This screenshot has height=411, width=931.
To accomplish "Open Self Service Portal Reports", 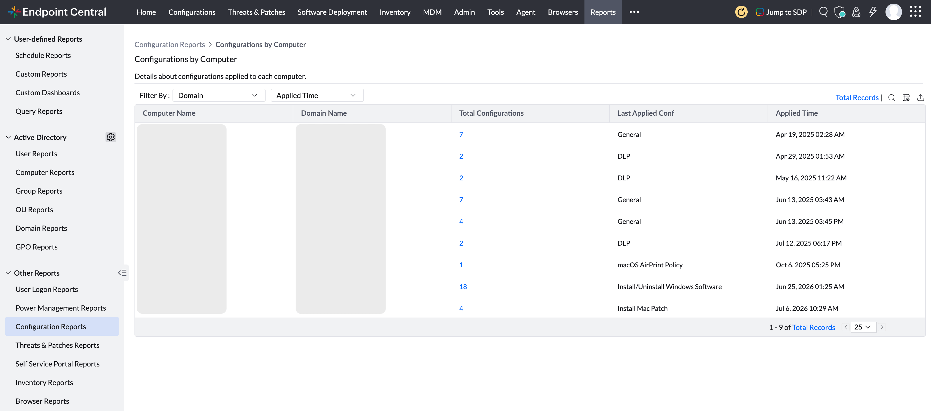I will pyautogui.click(x=57, y=364).
